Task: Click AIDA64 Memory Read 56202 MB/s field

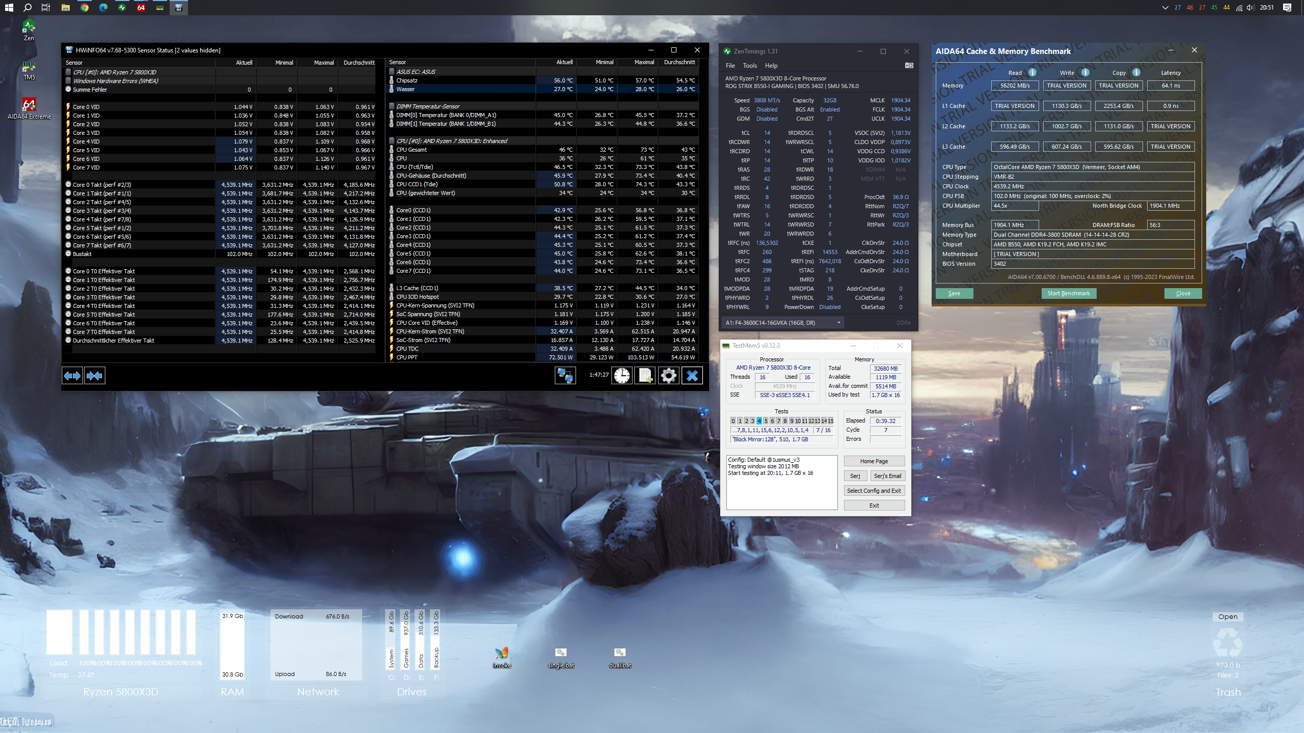Action: click(x=1015, y=86)
